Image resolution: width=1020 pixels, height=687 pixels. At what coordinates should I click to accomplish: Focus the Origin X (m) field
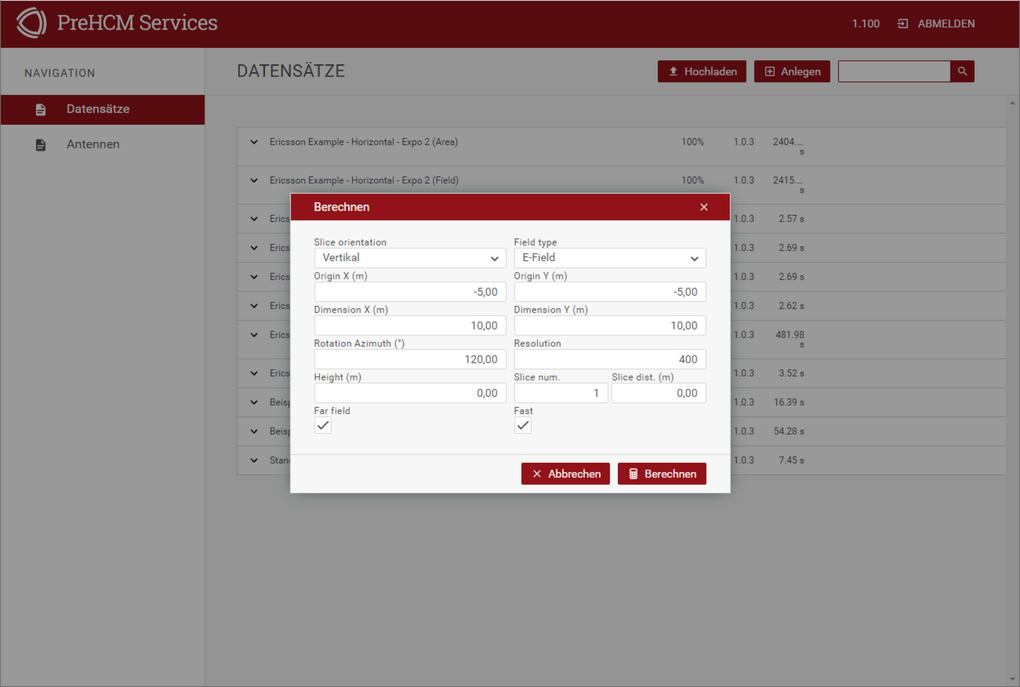[x=410, y=292]
